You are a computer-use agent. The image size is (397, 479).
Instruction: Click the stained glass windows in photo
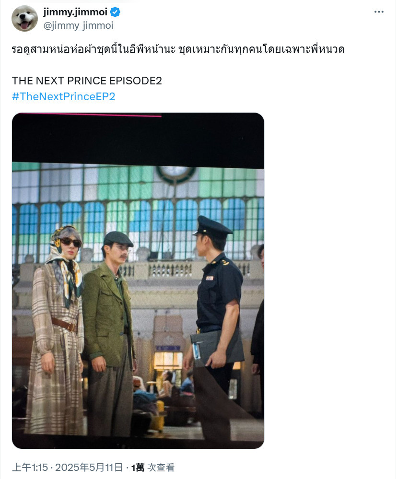(138, 211)
